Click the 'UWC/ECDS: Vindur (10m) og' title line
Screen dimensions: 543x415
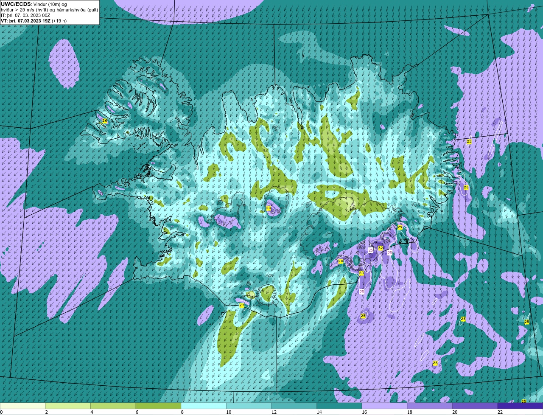click(x=34, y=4)
